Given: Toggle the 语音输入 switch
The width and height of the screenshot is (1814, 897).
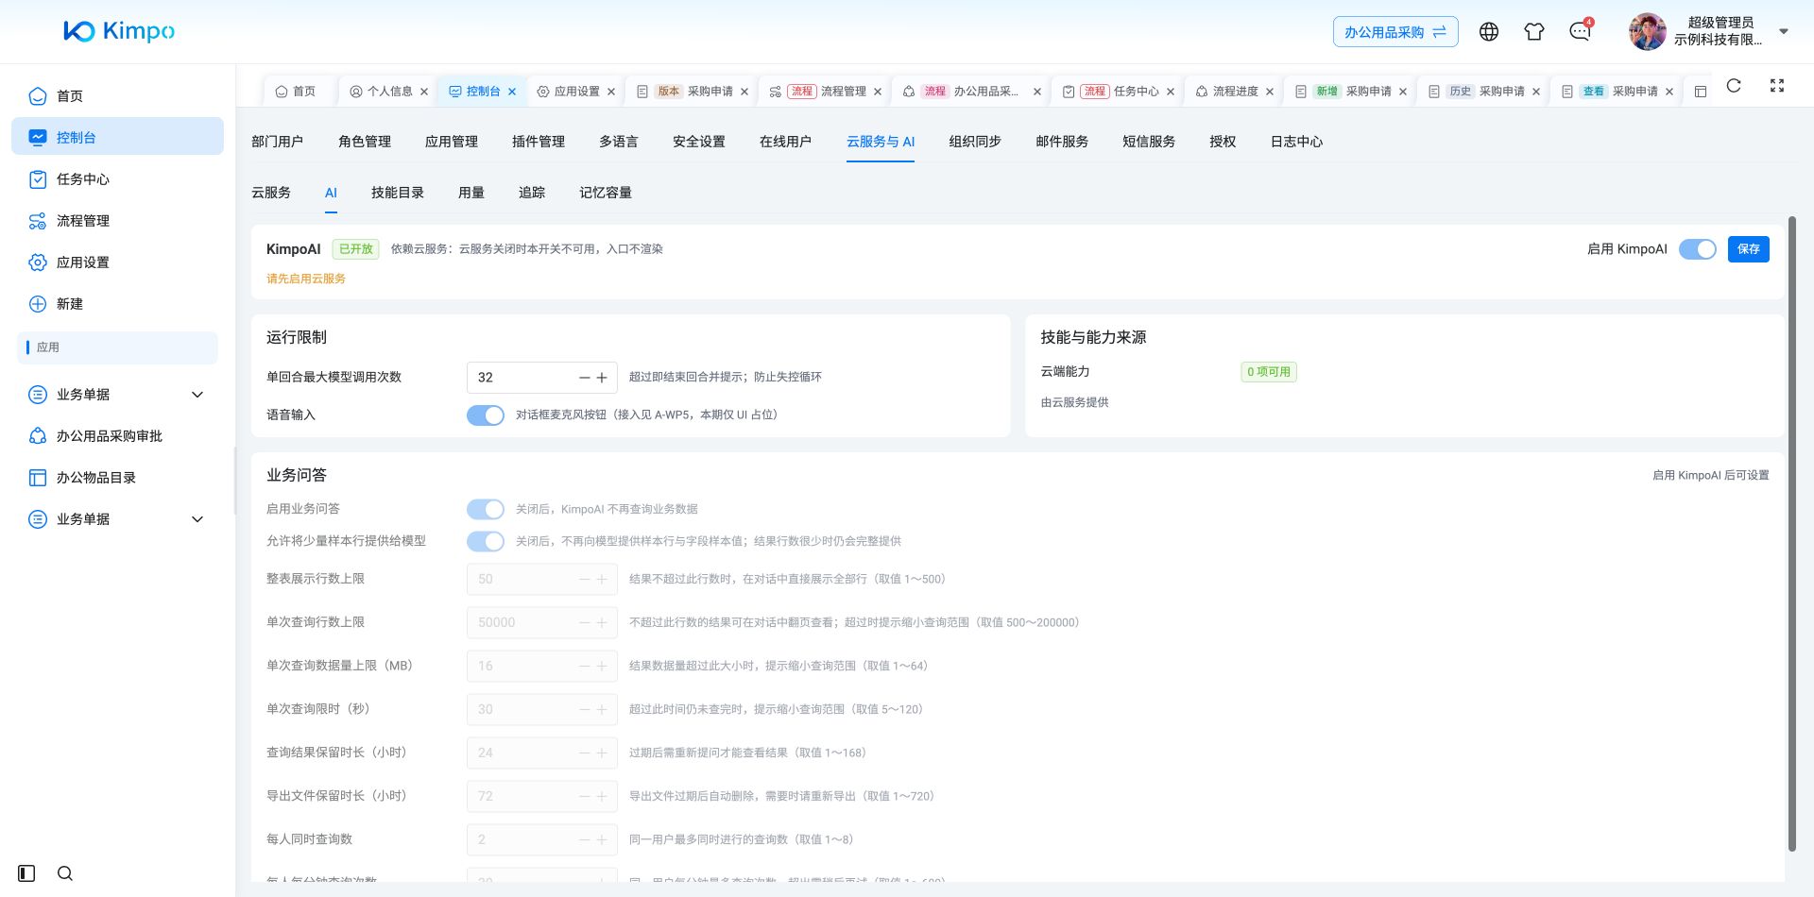Looking at the screenshot, I should pos(486,415).
